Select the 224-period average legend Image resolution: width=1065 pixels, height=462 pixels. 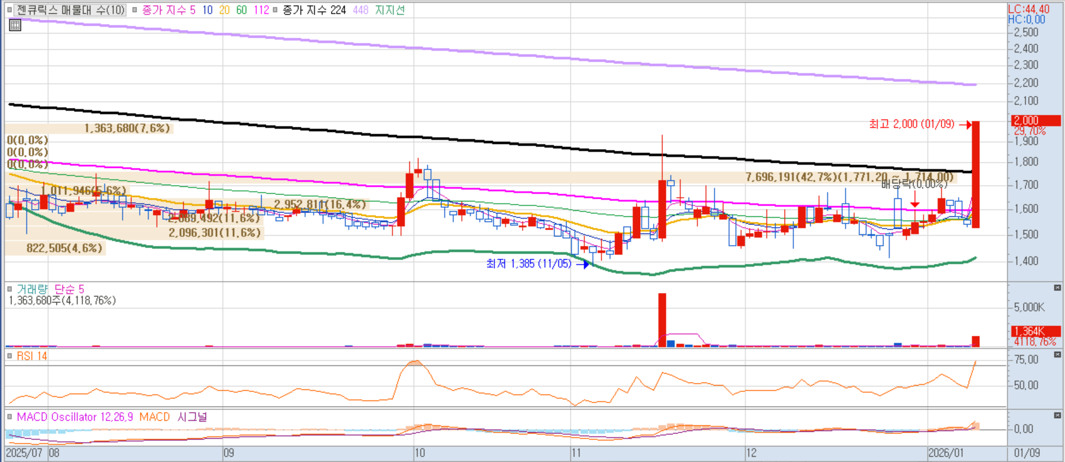(x=314, y=10)
